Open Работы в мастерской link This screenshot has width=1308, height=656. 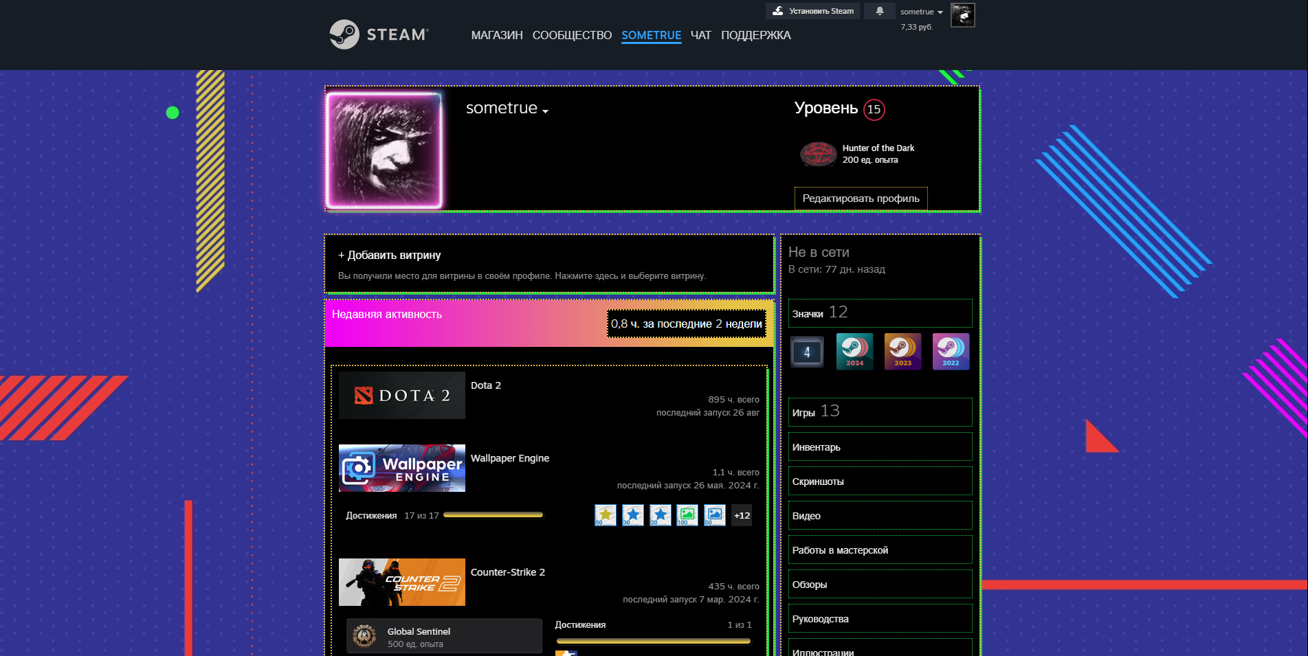880,550
